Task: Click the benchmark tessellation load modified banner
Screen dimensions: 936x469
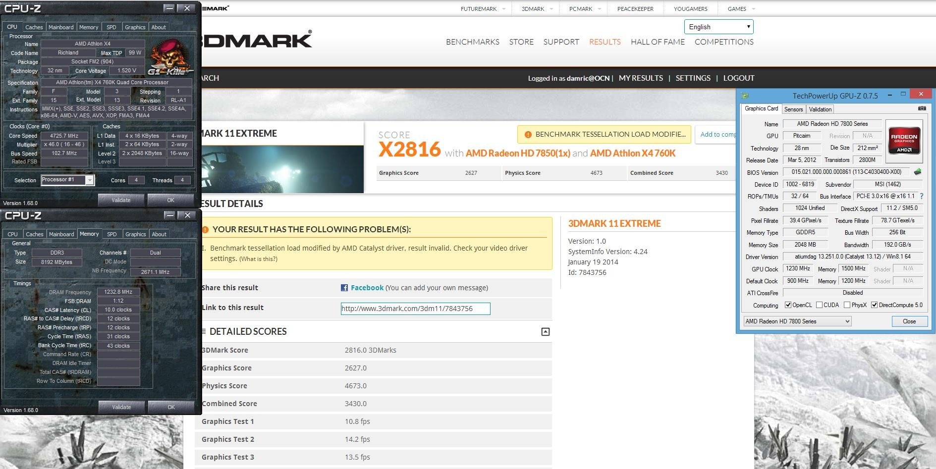Action: coord(604,134)
